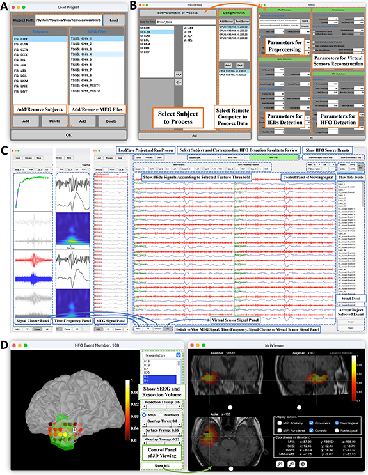Click Load button in Load Project window
Viewport: 368px width, 475px height.
(x=114, y=20)
